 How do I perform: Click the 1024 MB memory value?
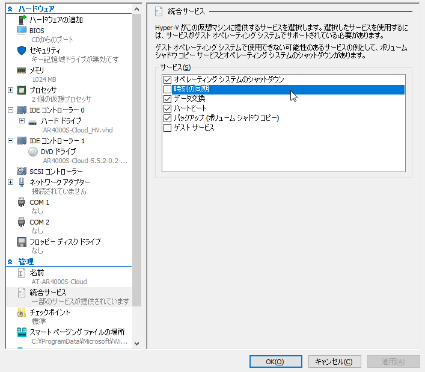(x=44, y=79)
